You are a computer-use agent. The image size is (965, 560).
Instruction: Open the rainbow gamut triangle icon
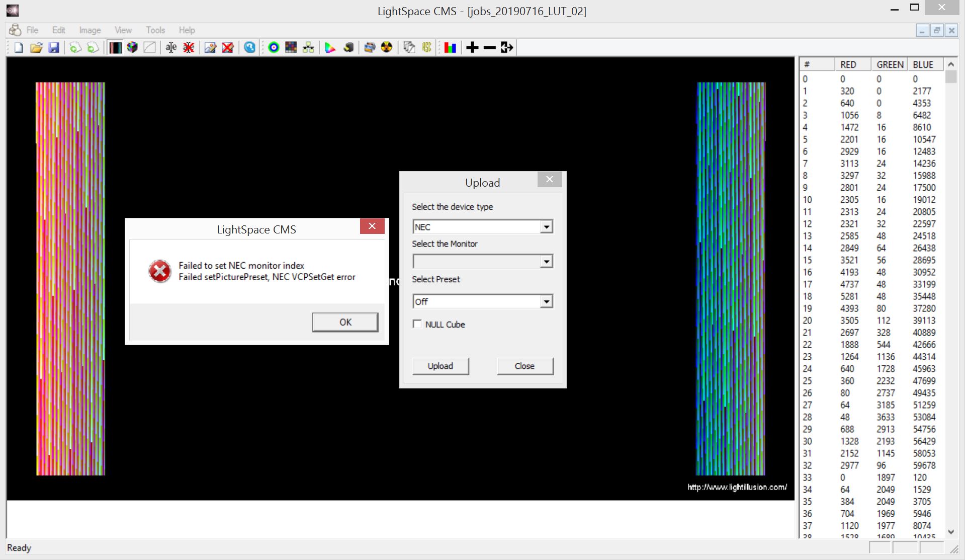tap(330, 48)
